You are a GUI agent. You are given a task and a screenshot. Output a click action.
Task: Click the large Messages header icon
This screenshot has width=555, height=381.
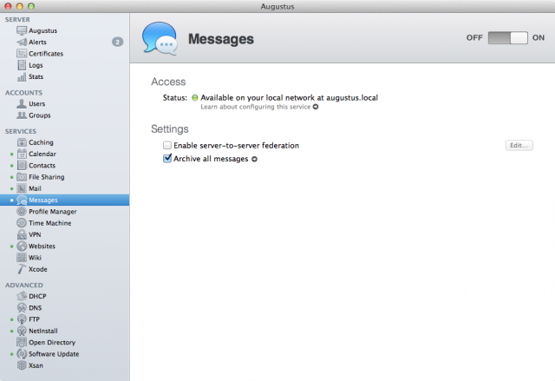point(160,38)
